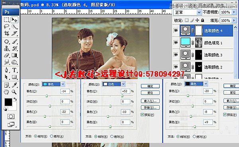The height and width of the screenshot is (147, 239).
Task: Select the Shape tool
Action: [x=15, y=77]
